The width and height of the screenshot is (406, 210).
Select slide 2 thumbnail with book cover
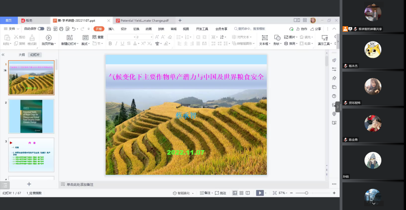pos(31,116)
